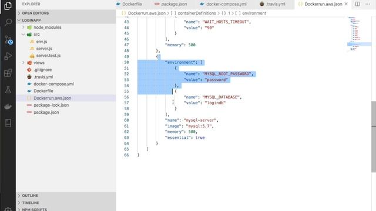Open package-lock.json in explorer
Screen dimensions: 376x211
51,105
